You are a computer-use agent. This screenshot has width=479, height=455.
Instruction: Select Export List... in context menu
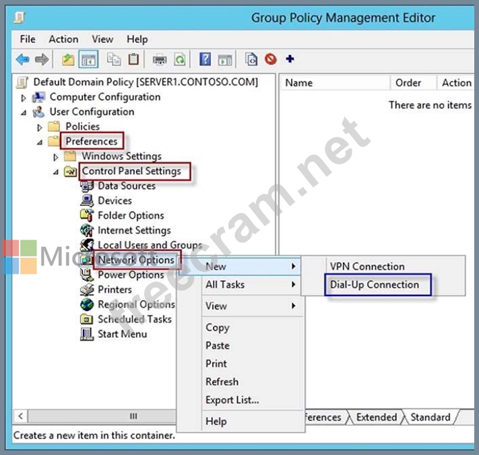(232, 400)
